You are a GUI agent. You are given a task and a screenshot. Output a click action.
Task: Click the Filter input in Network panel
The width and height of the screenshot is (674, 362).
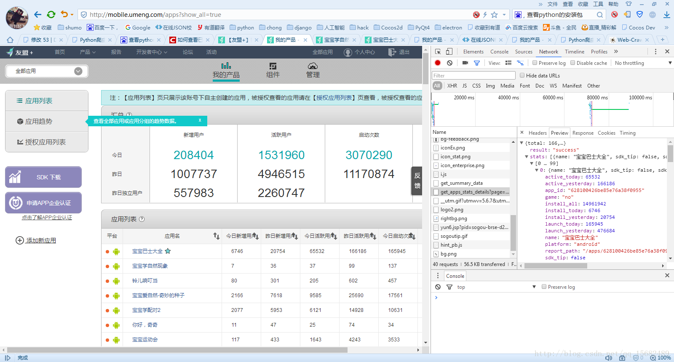473,75
